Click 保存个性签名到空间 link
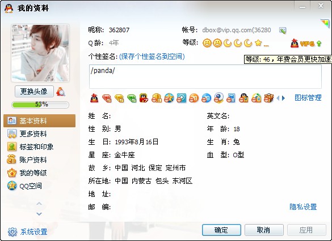Viewport: 332px width, 241px height. (152, 57)
